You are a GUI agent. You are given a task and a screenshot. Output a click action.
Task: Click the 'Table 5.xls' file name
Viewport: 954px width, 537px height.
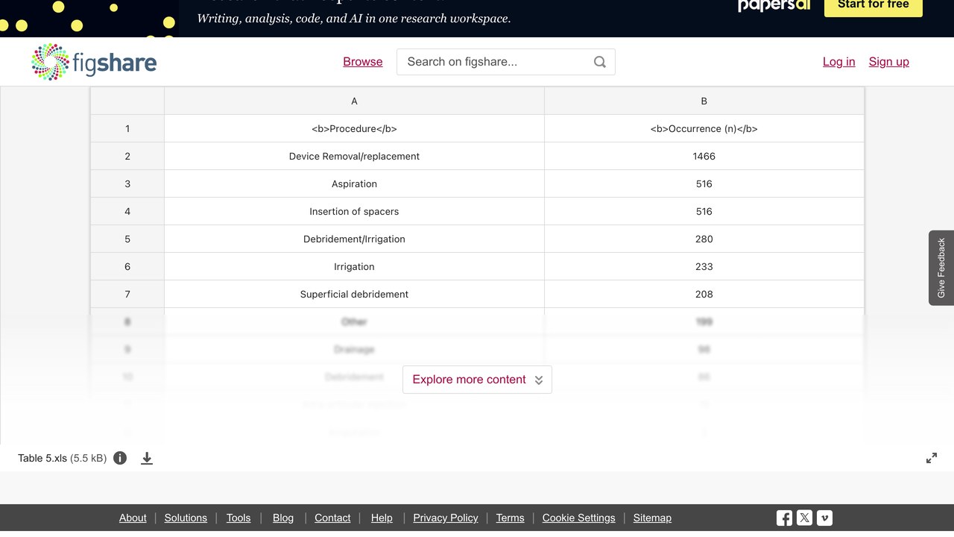coord(42,458)
